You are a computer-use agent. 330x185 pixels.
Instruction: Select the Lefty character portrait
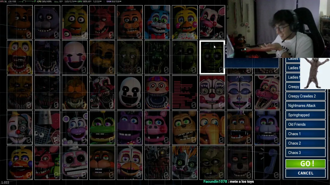tap(240, 163)
